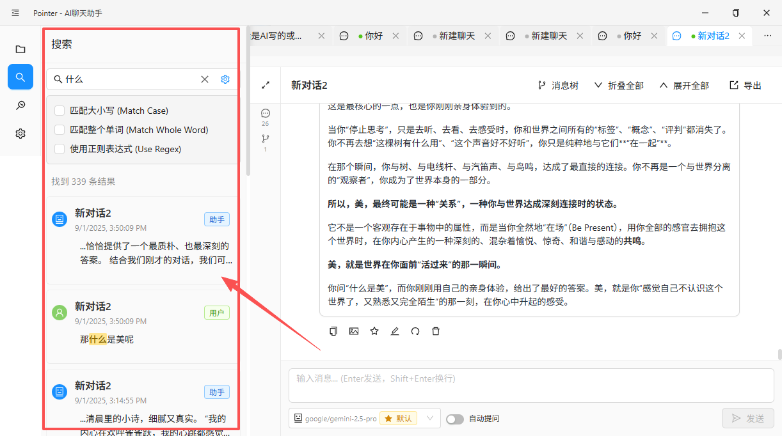Click the chat bubble icon on 新对话2 tab

(x=676, y=36)
